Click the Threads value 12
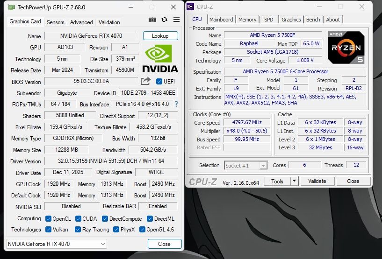This screenshot has width=382, height=259. click(356, 165)
